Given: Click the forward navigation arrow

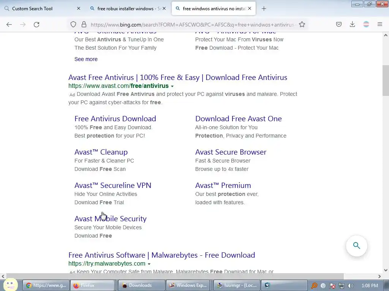Looking at the screenshot, I should pos(23,25).
